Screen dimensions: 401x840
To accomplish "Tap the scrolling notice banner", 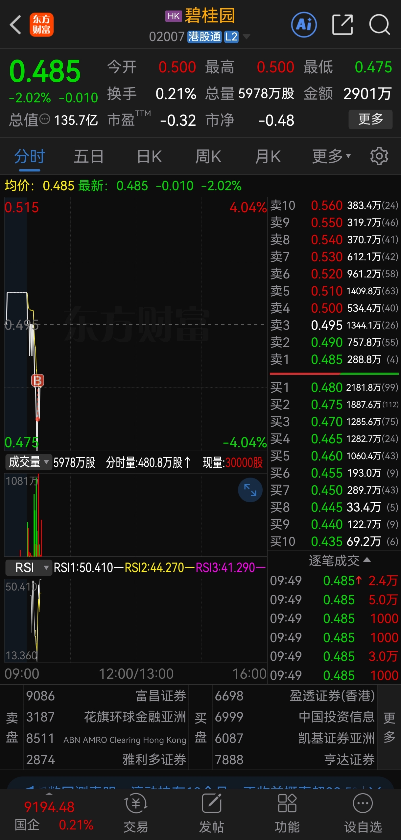I will pos(200,784).
